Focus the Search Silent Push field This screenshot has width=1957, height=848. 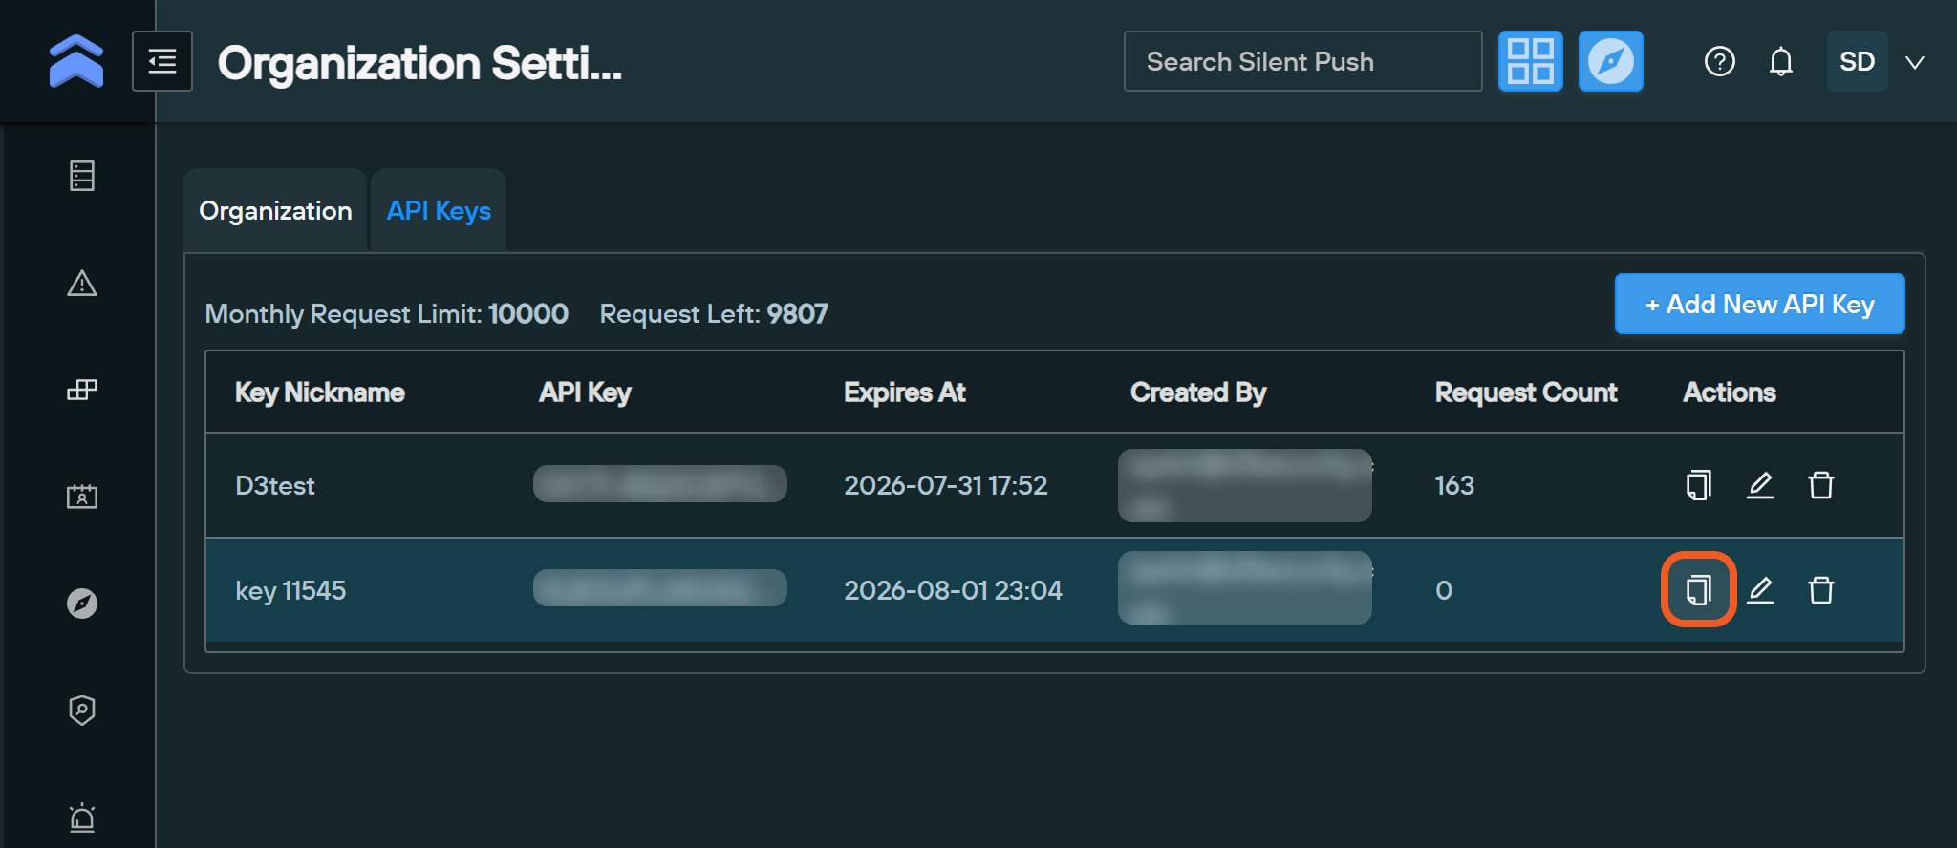click(1302, 62)
